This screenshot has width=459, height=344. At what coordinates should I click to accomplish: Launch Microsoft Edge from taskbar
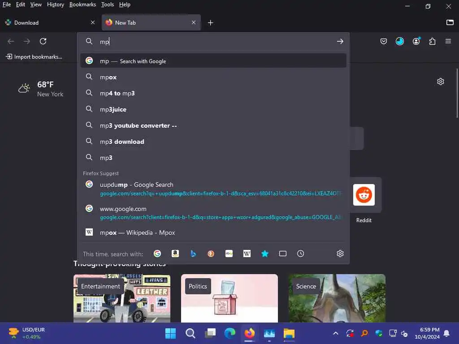230,333
